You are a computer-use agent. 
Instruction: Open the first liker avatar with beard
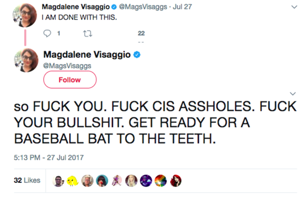(x=58, y=181)
